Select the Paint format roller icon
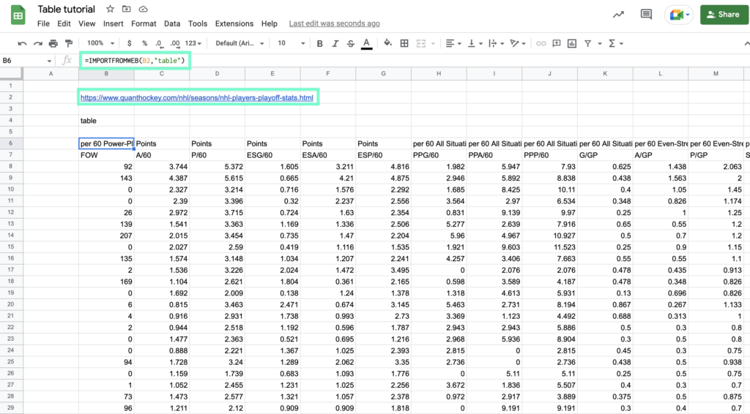This screenshot has height=414, width=750. click(69, 43)
